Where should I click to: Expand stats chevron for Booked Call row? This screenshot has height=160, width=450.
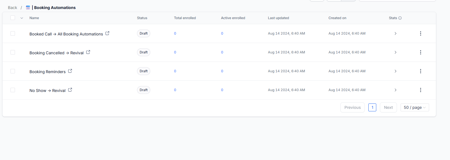pyautogui.click(x=395, y=33)
